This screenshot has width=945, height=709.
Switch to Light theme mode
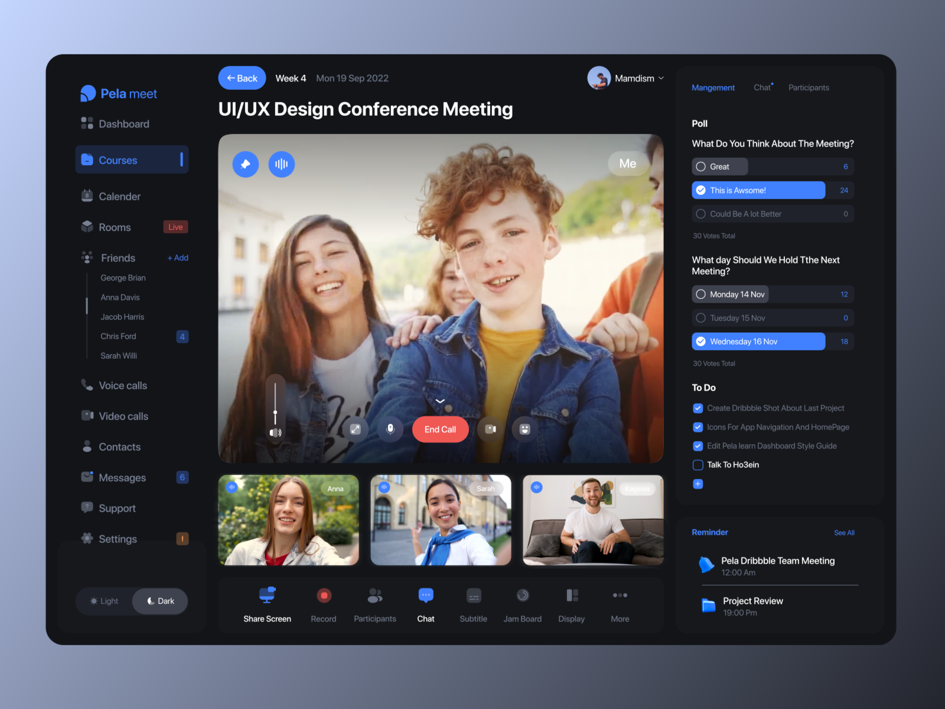coord(104,601)
